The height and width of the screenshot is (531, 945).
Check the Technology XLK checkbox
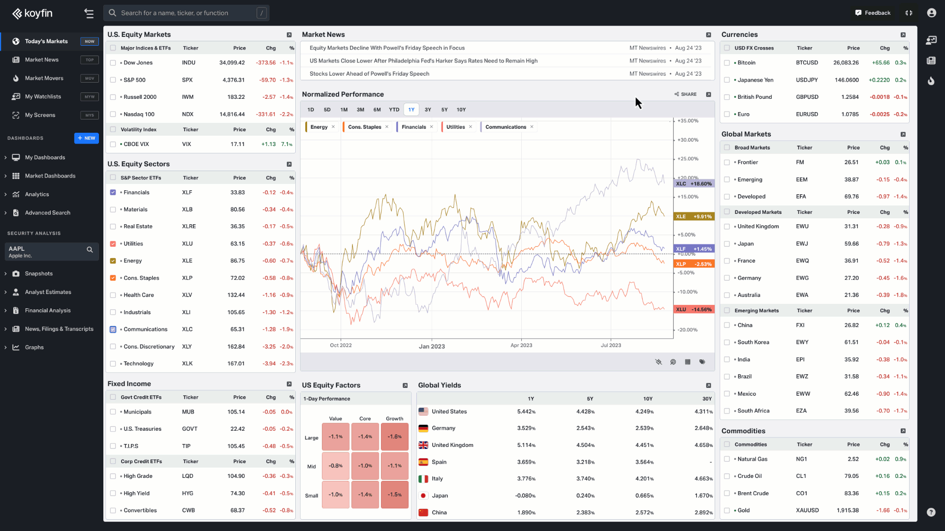pos(113,364)
